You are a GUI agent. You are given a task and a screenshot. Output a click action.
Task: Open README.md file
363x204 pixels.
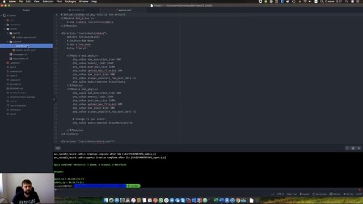pyautogui.click(x=16, y=88)
